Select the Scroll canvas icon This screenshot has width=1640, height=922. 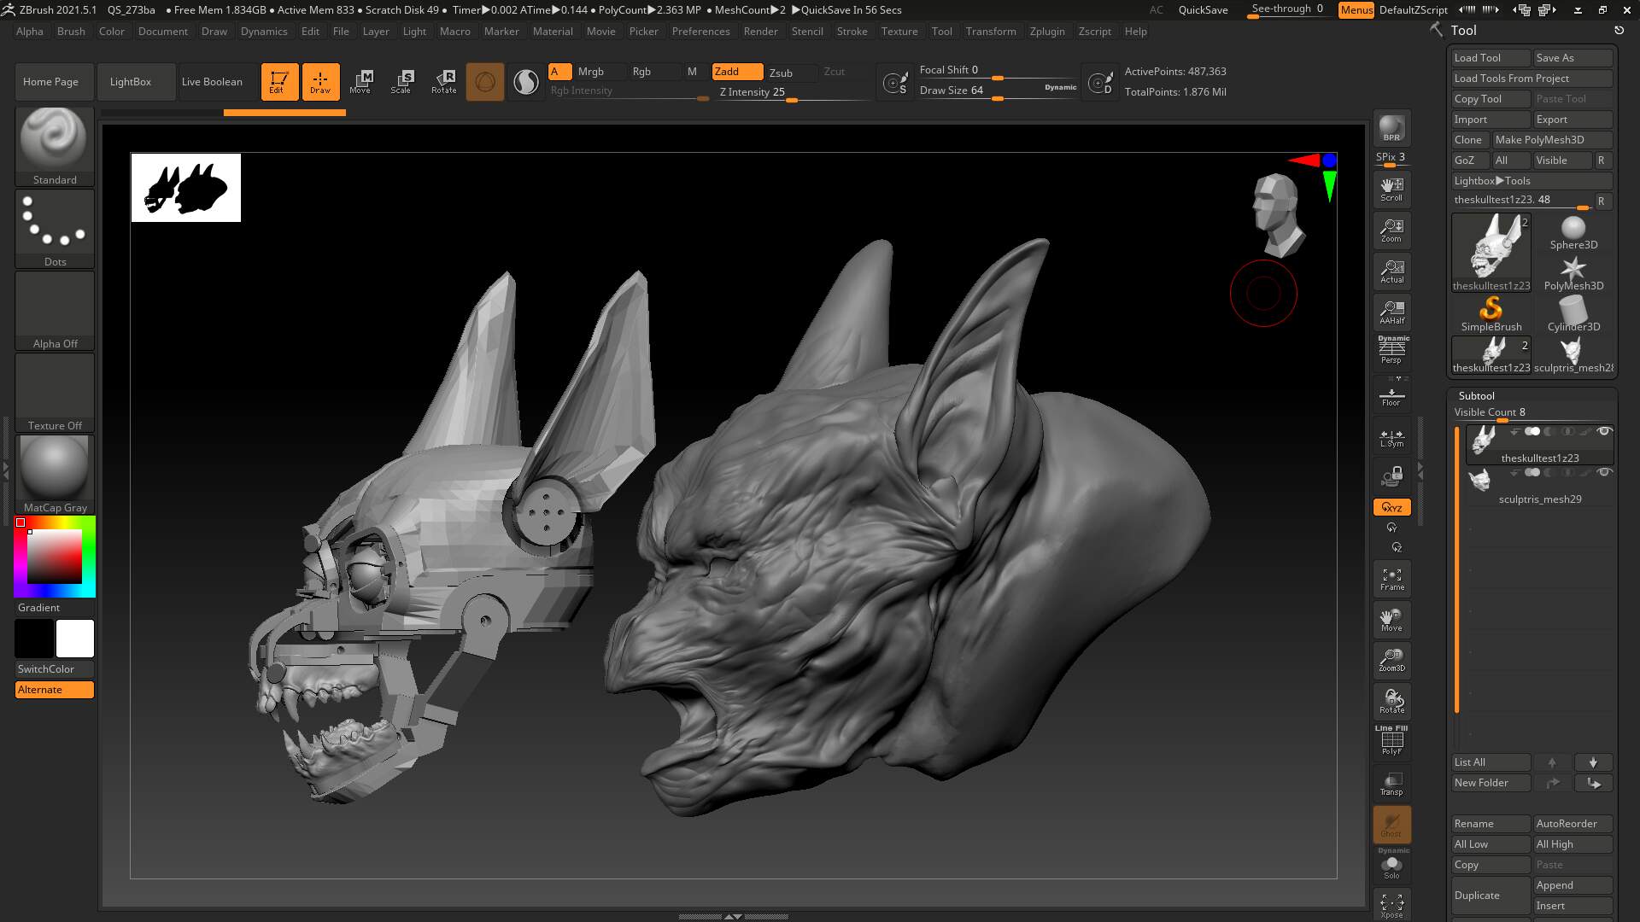(1391, 189)
